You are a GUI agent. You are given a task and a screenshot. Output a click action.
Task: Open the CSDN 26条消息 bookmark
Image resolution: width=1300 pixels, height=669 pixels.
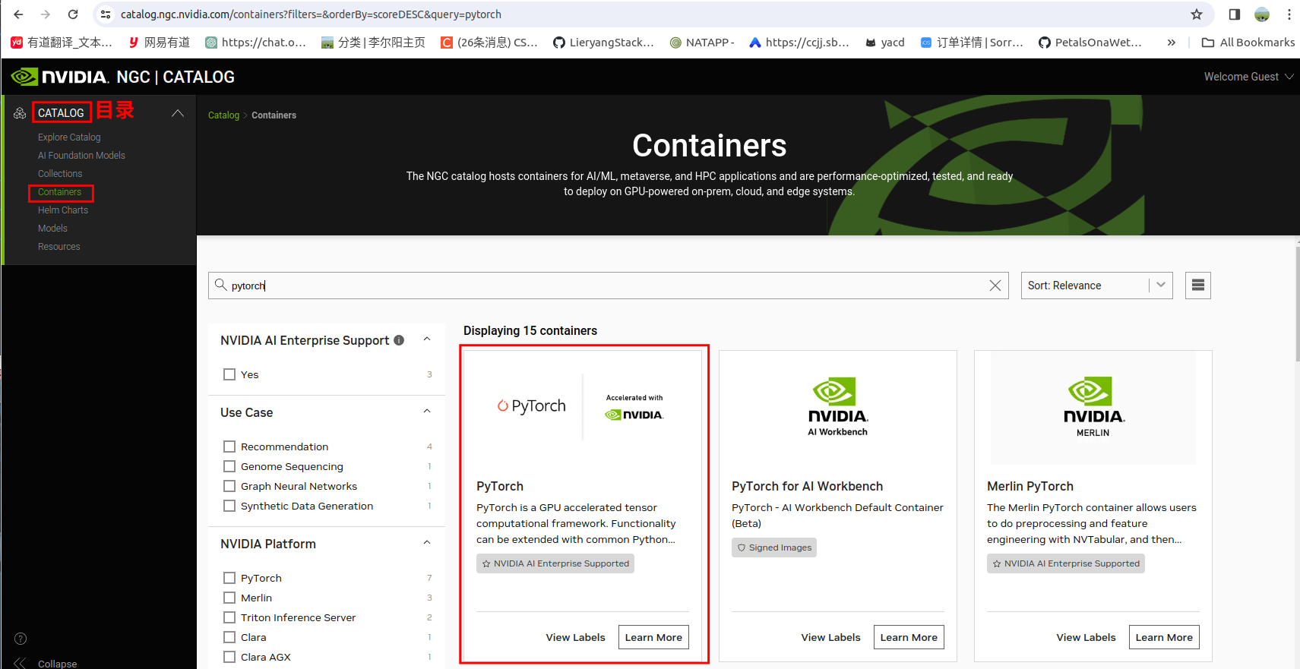click(489, 43)
